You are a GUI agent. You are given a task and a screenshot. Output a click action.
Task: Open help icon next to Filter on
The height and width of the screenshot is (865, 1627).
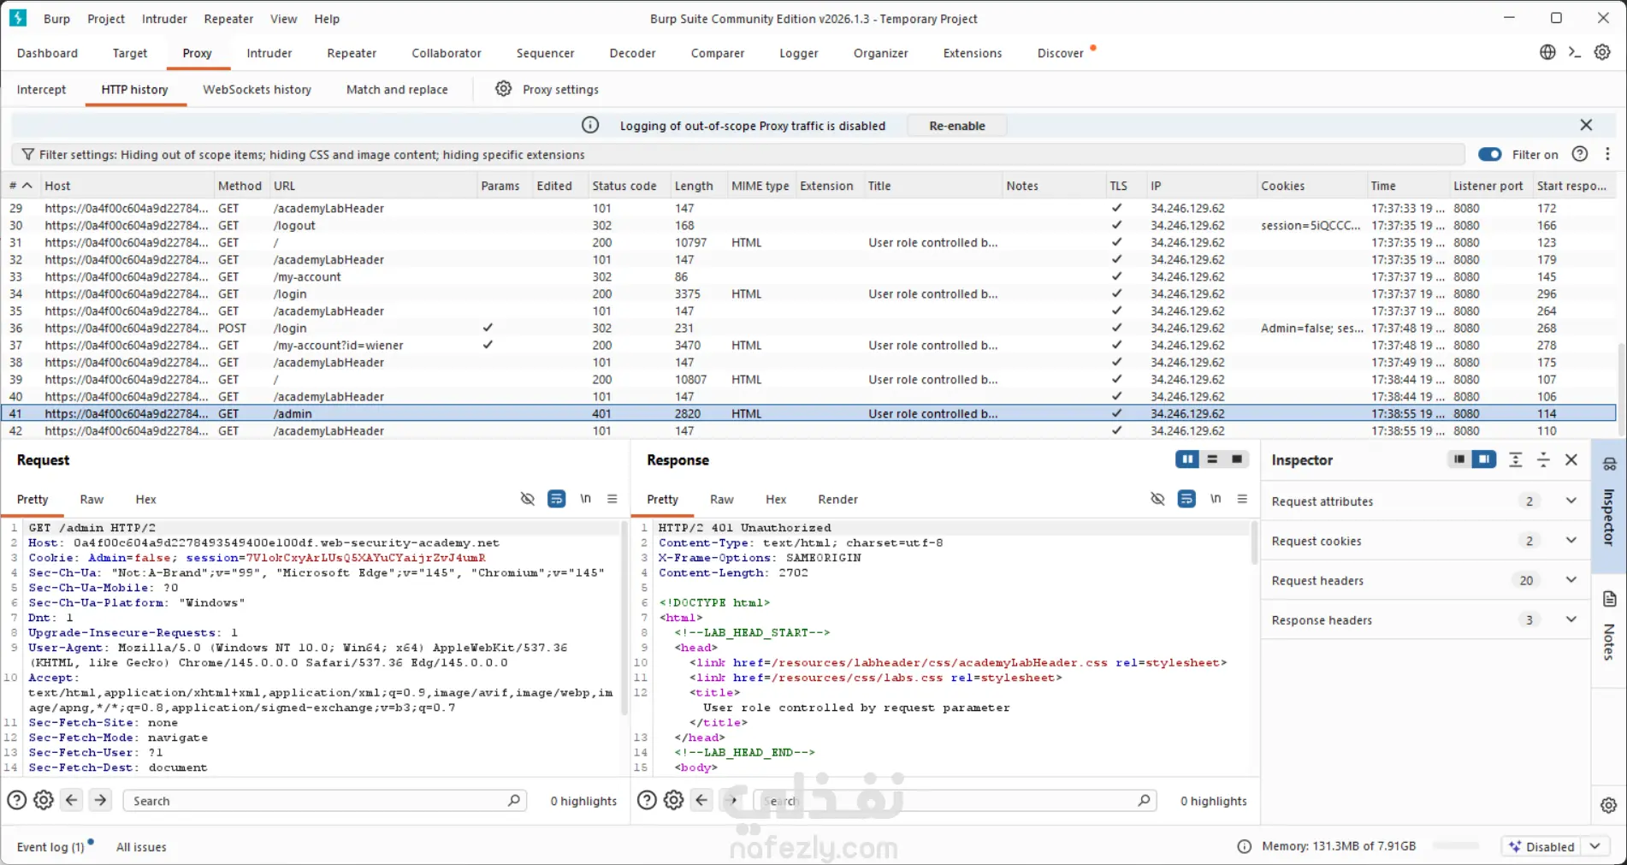1580,154
